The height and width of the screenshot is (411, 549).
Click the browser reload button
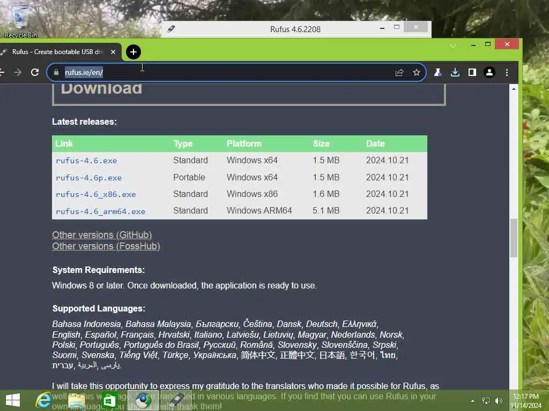(x=35, y=72)
